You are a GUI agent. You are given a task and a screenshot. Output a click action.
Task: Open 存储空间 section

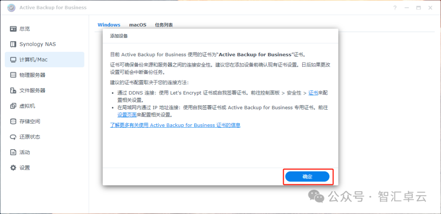point(45,121)
